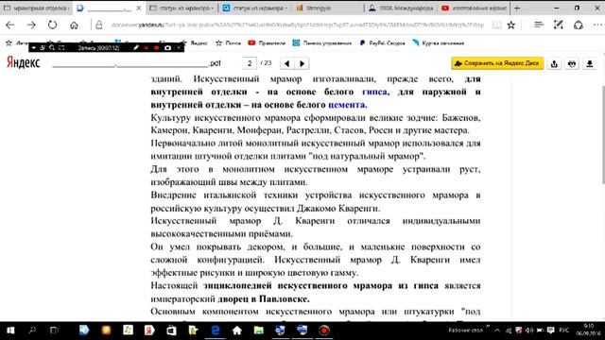The width and height of the screenshot is (605, 340).
Task: Click the address bar URL field
Action: tap(297, 25)
